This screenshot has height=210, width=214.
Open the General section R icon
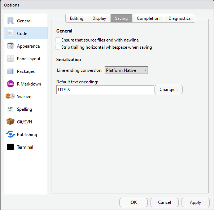(10, 21)
